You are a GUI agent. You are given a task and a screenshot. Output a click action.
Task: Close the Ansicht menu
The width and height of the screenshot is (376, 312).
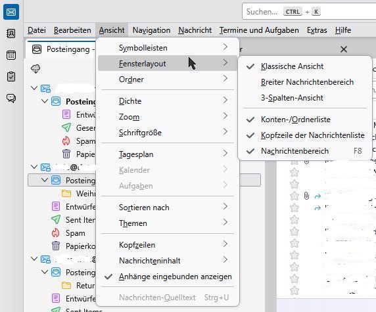[112, 30]
